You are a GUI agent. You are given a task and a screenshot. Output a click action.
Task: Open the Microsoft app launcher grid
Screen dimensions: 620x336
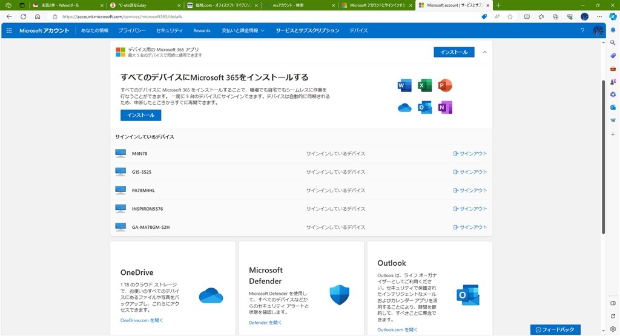click(9, 30)
